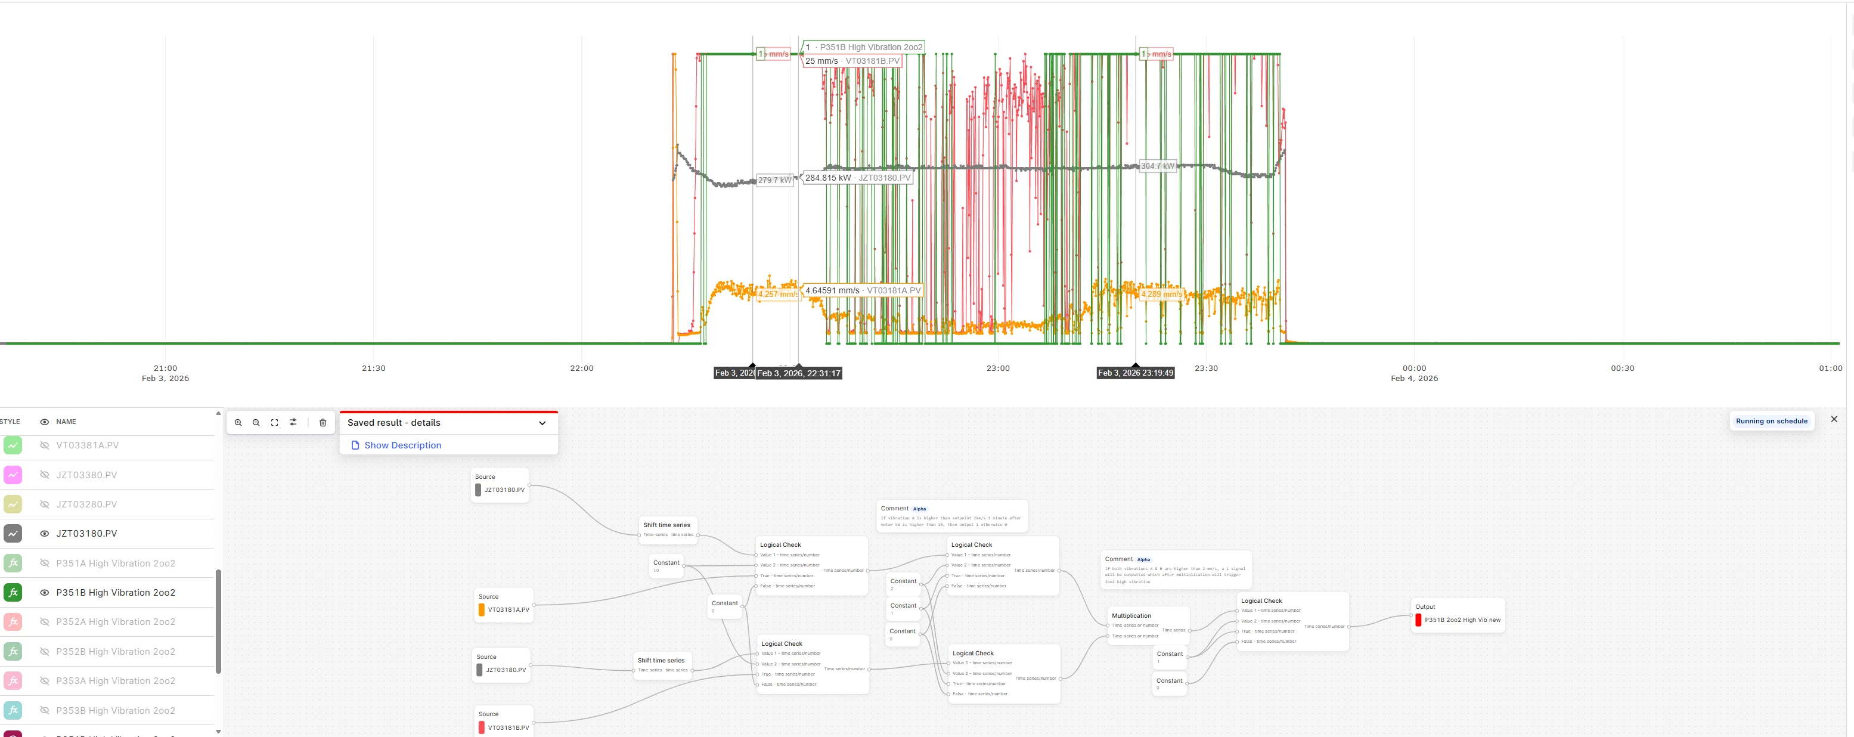Expand the Saved result - details dropdown
The image size is (1854, 737).
tap(542, 423)
